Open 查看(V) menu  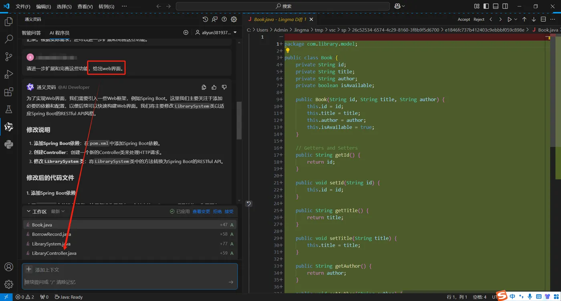coord(85,6)
